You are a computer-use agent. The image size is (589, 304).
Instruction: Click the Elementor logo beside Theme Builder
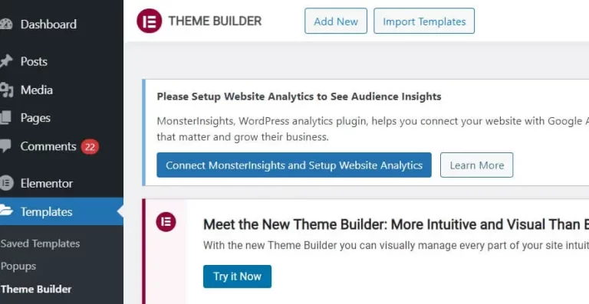(150, 21)
